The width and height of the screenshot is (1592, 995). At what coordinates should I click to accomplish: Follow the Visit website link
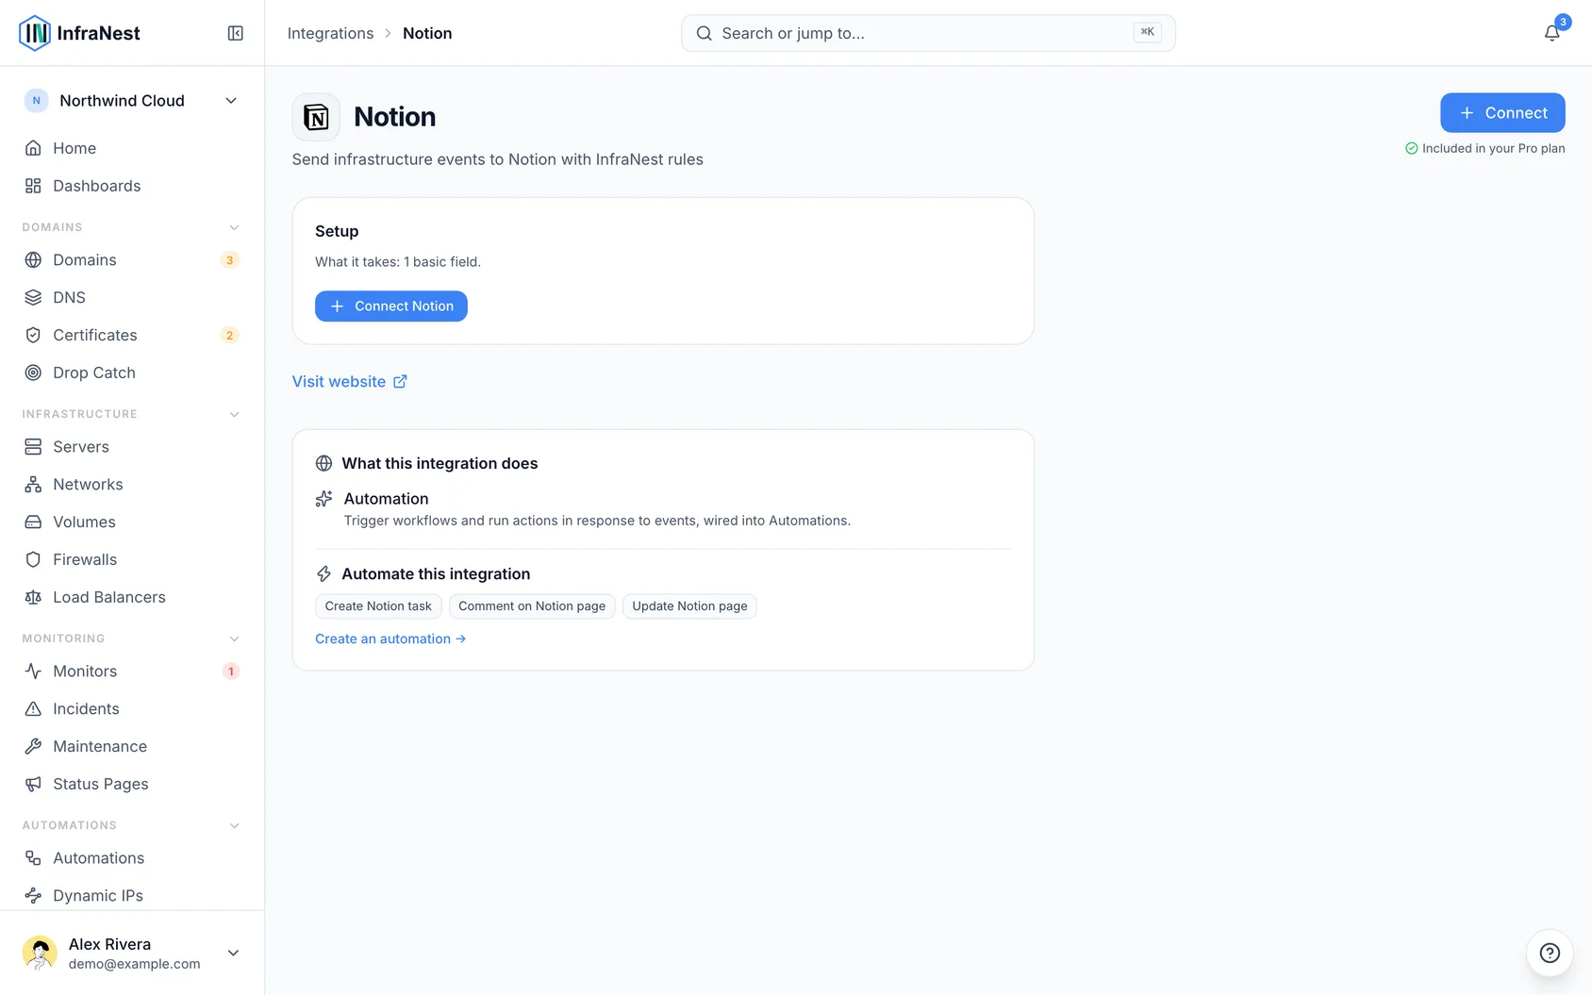350,381
